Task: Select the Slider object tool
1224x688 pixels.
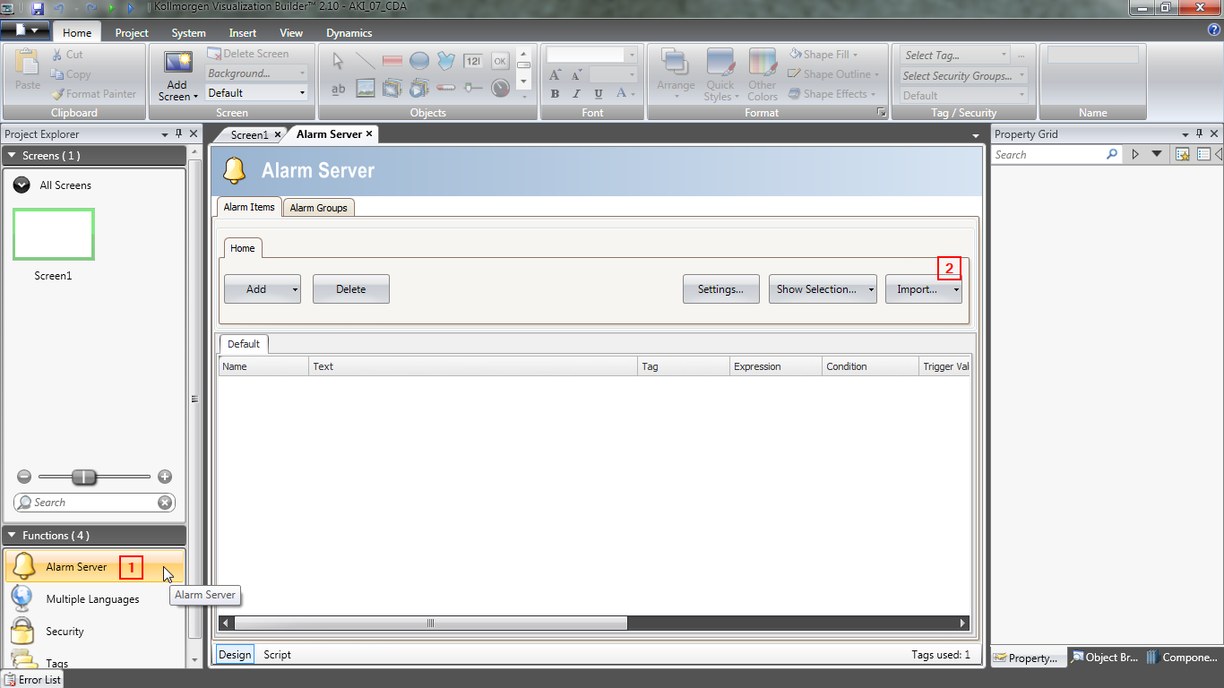Action: tap(472, 88)
